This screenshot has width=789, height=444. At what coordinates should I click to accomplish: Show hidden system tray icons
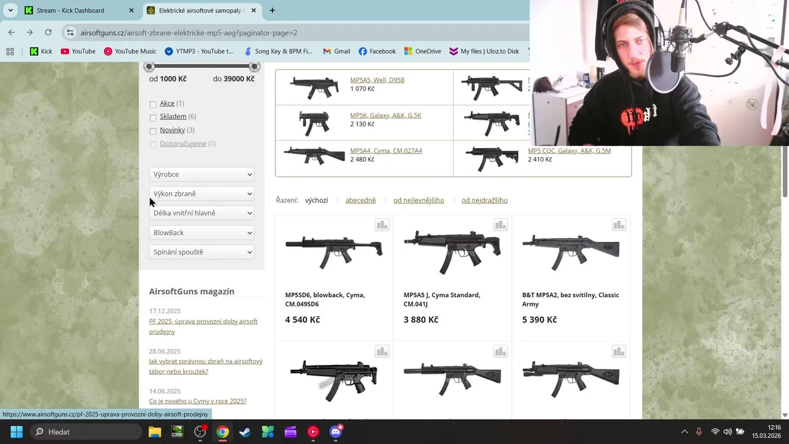pyautogui.click(x=684, y=432)
